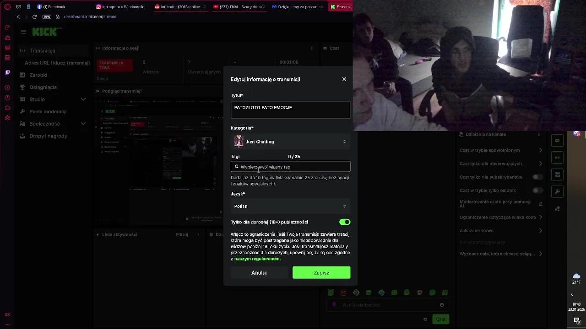This screenshot has height=329, width=586.
Task: Click the webcam video overlay
Action: tap(469, 65)
